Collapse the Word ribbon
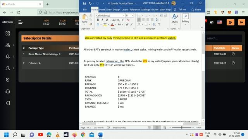 click(x=202, y=27)
